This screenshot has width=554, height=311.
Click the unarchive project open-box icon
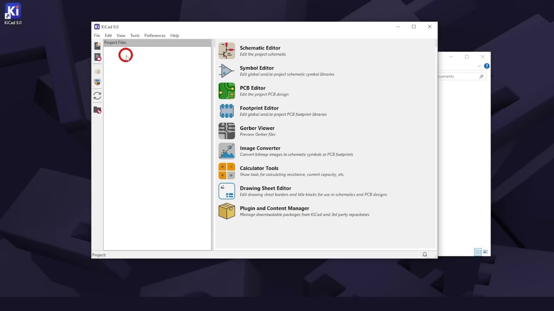tap(97, 82)
